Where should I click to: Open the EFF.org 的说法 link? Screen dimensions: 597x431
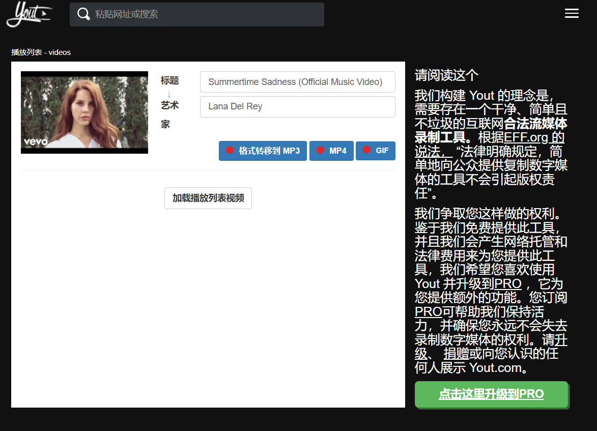[534, 137]
